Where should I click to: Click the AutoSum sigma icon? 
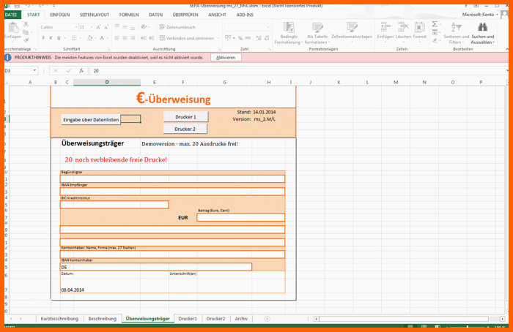(x=435, y=24)
